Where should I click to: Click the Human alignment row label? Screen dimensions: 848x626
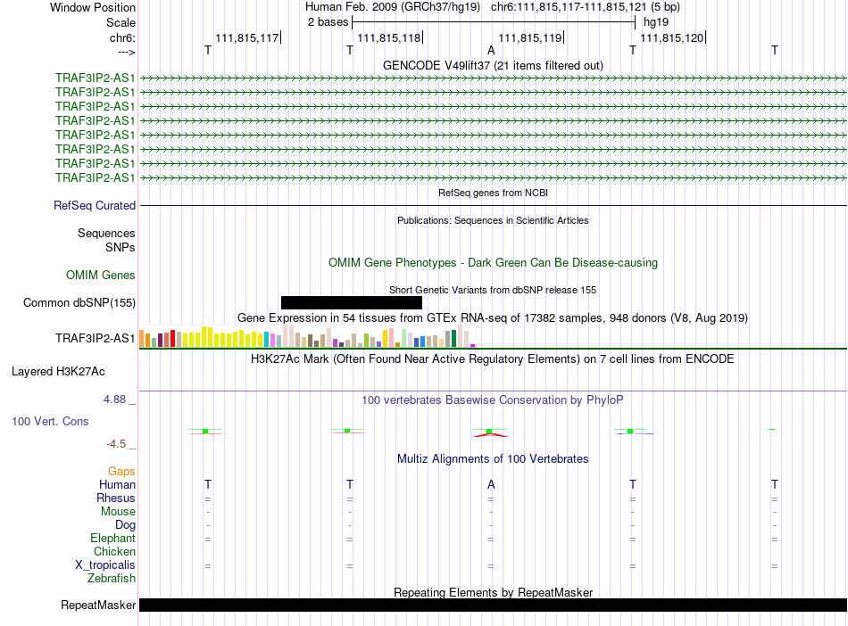pyautogui.click(x=117, y=484)
